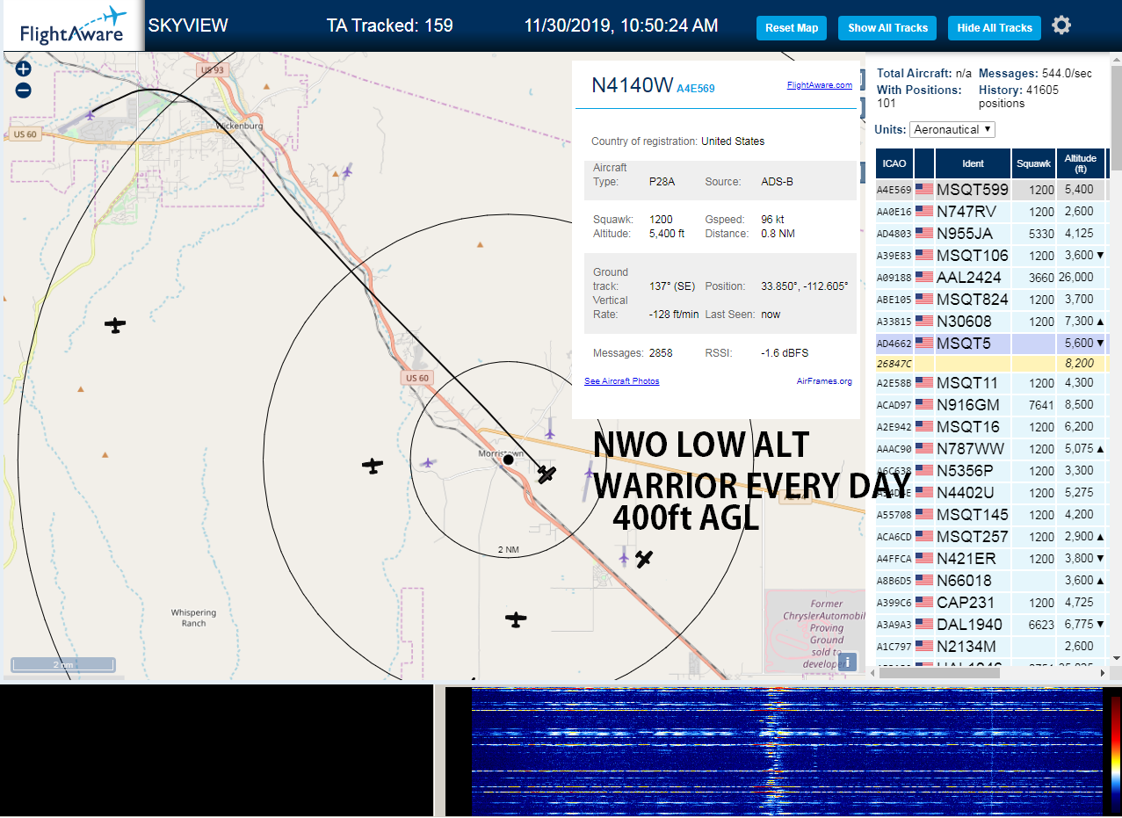Viewport: 1122px width, 818px height.
Task: Click Hide All Tracks
Action: (995, 28)
